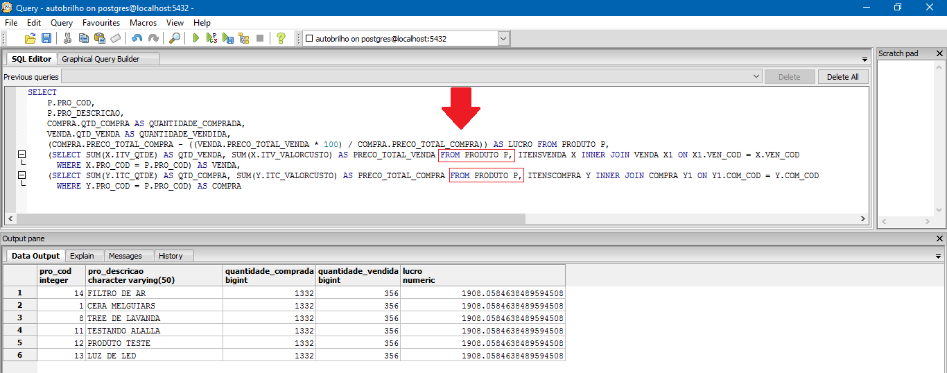Click the CERA MELGUIARS cell
This screenshot has width=947, height=373.
pyautogui.click(x=154, y=306)
